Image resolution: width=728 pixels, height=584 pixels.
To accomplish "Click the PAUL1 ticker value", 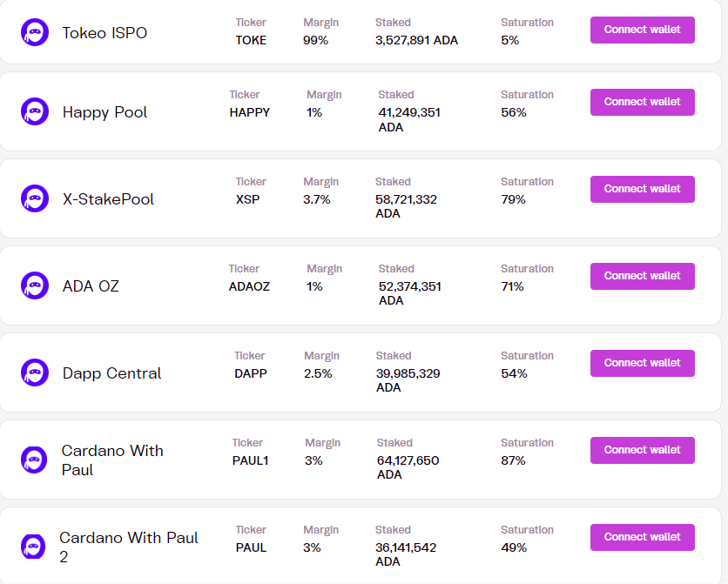I will (x=250, y=460).
